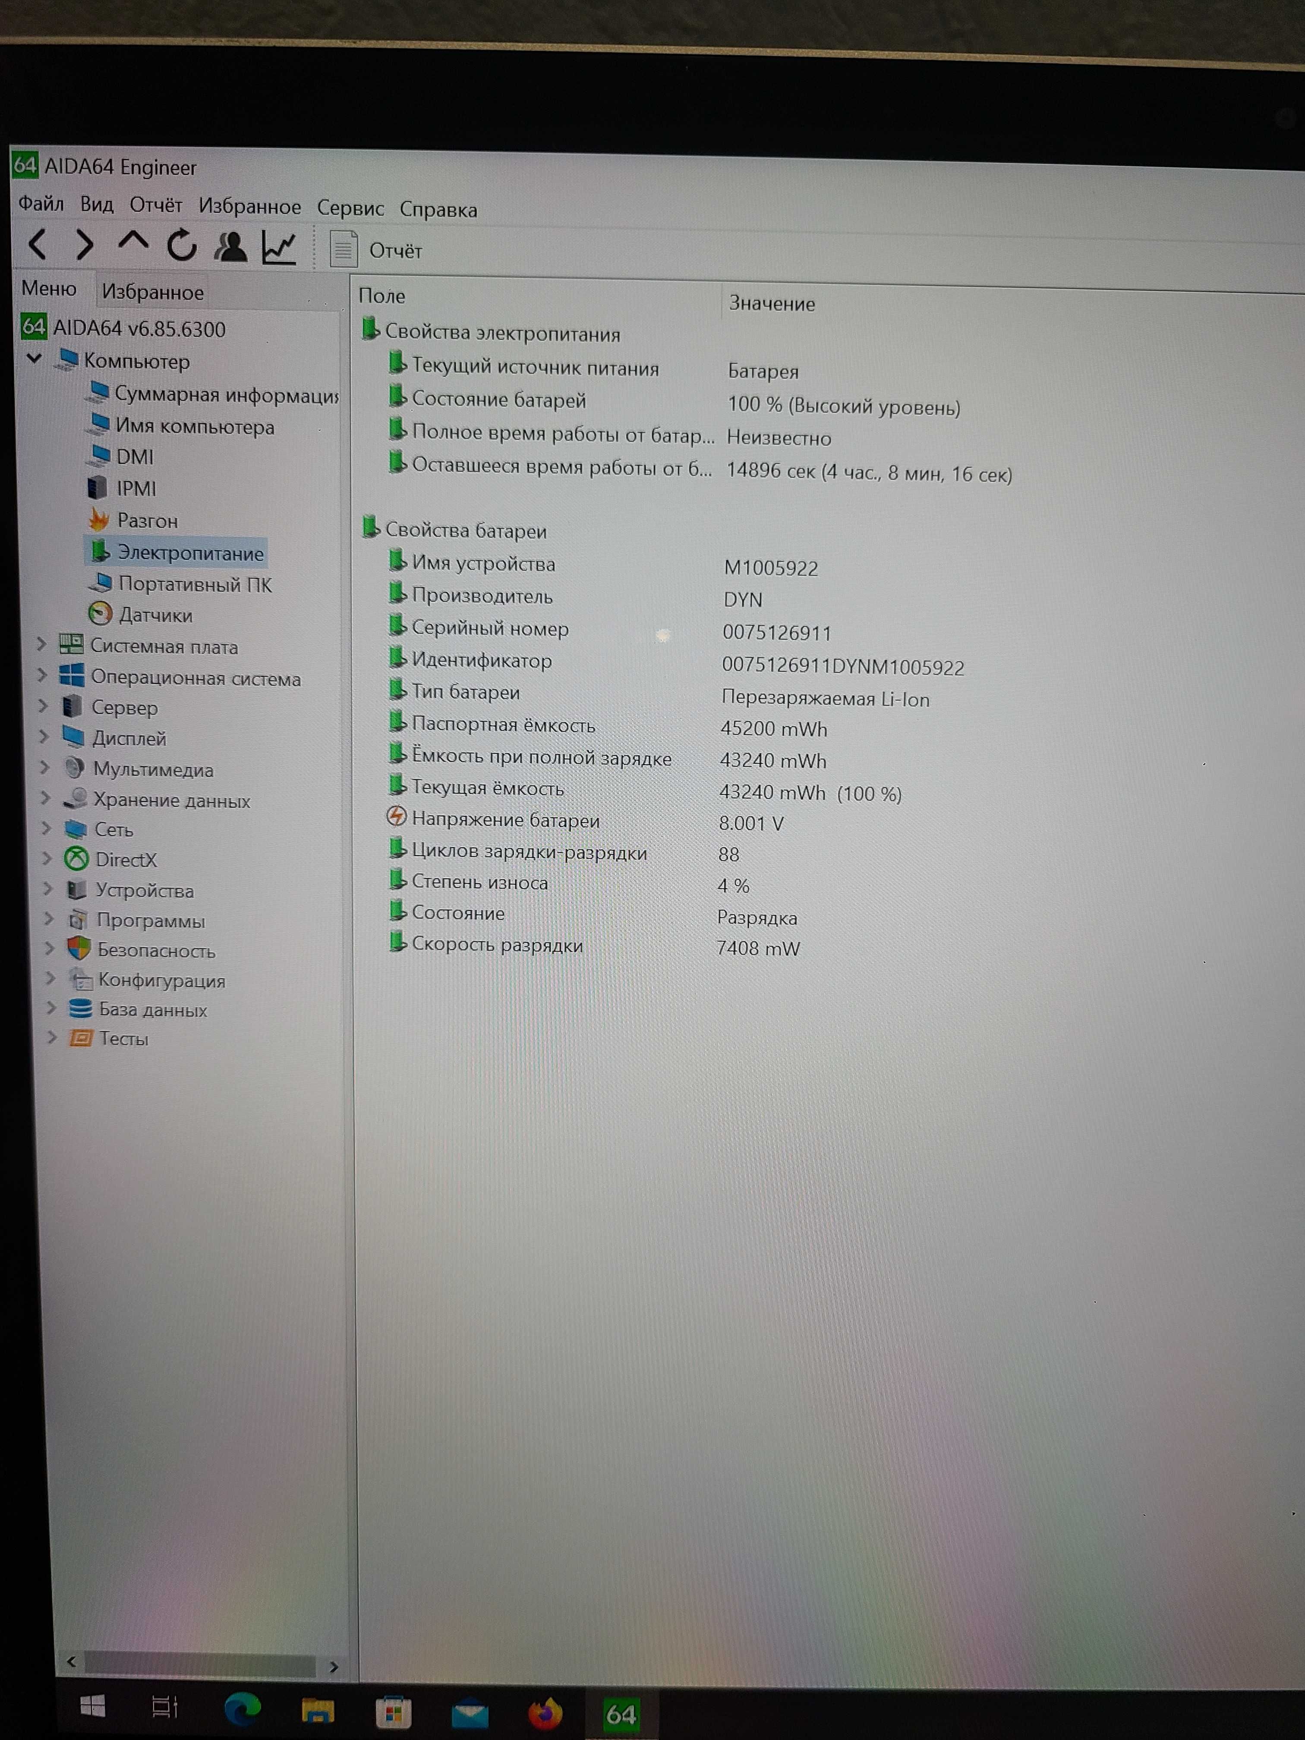This screenshot has width=1305, height=1740.
Task: Click the Конфигурация icon in tree
Action: (80, 979)
